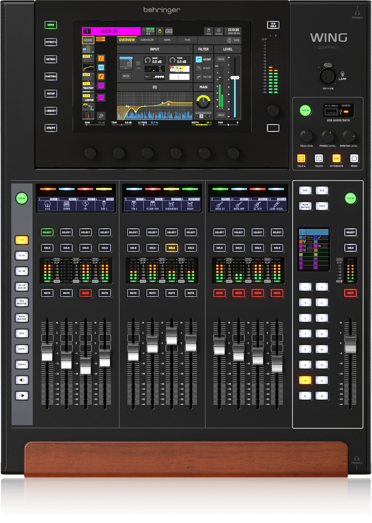Open ROUTING from the hardware buttons
The width and height of the screenshot is (372, 523).
(51, 76)
